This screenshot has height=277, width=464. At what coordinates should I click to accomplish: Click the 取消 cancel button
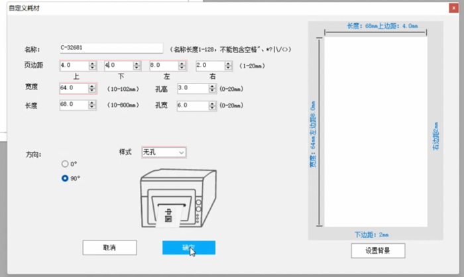(x=109, y=247)
